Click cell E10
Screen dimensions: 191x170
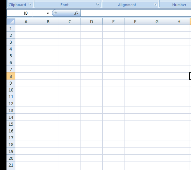click(113, 90)
